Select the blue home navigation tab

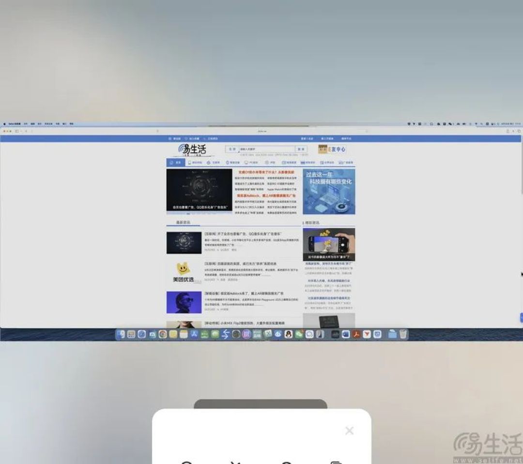tap(175, 162)
